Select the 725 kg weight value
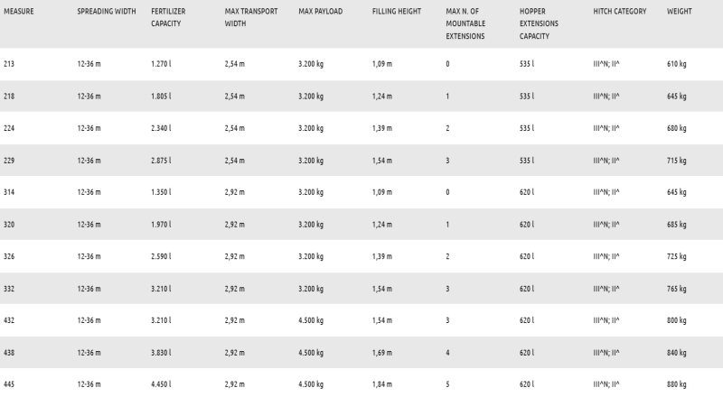 point(676,256)
